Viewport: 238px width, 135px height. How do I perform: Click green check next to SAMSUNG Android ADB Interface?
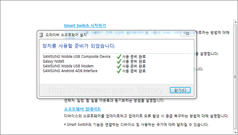pos(119,71)
